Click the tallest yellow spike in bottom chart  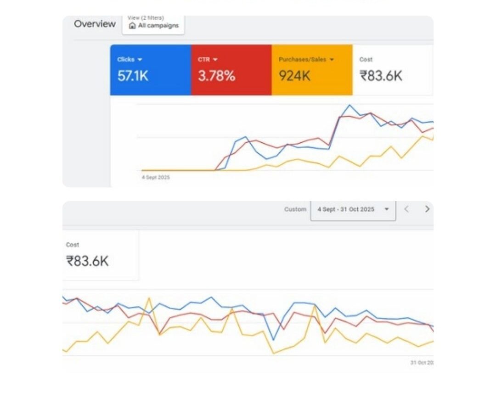coord(148,298)
